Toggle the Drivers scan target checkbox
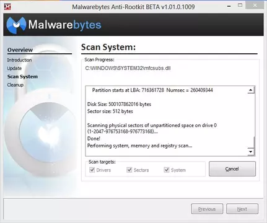 pyautogui.click(x=92, y=170)
